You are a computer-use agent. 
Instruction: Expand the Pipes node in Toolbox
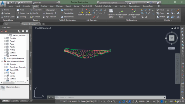(5, 44)
